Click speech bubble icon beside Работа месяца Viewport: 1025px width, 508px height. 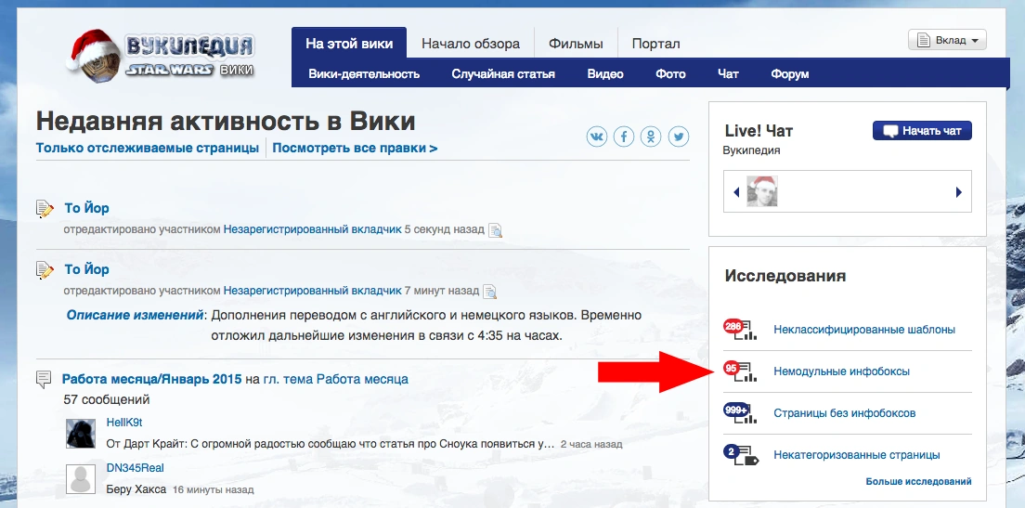click(44, 379)
